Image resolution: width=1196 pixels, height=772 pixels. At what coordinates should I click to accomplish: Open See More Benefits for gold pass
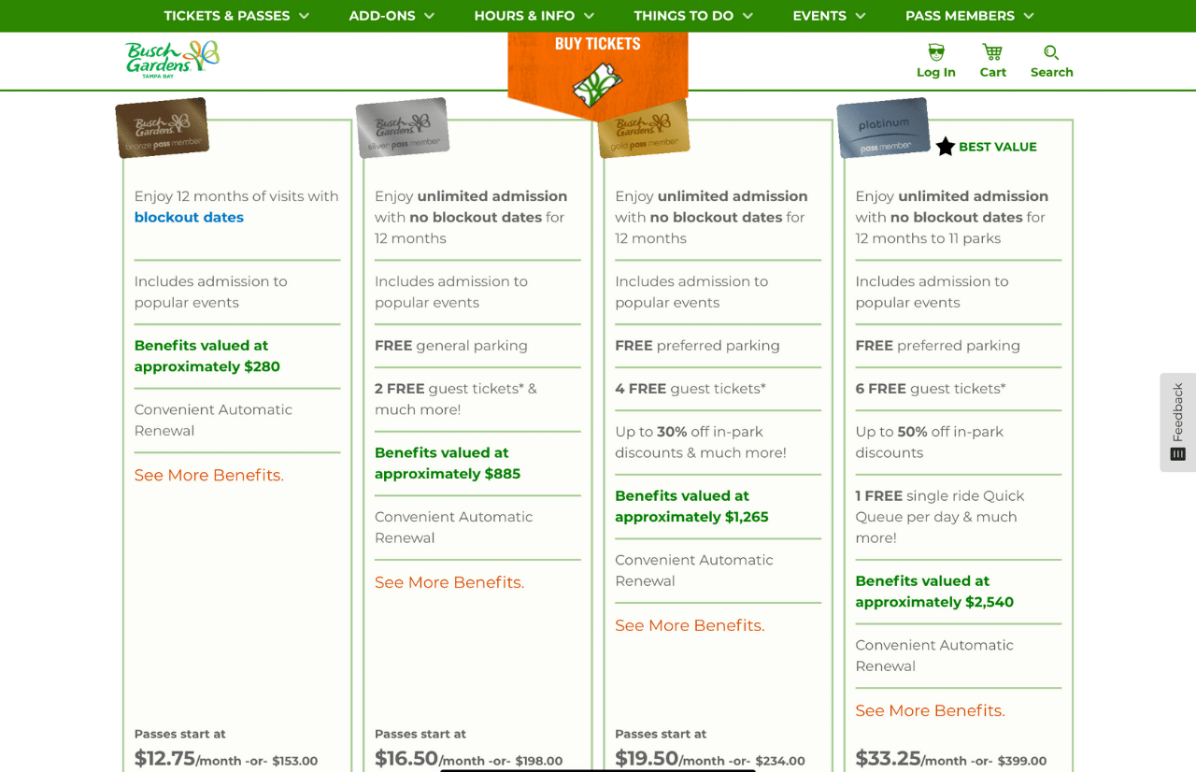click(x=690, y=625)
